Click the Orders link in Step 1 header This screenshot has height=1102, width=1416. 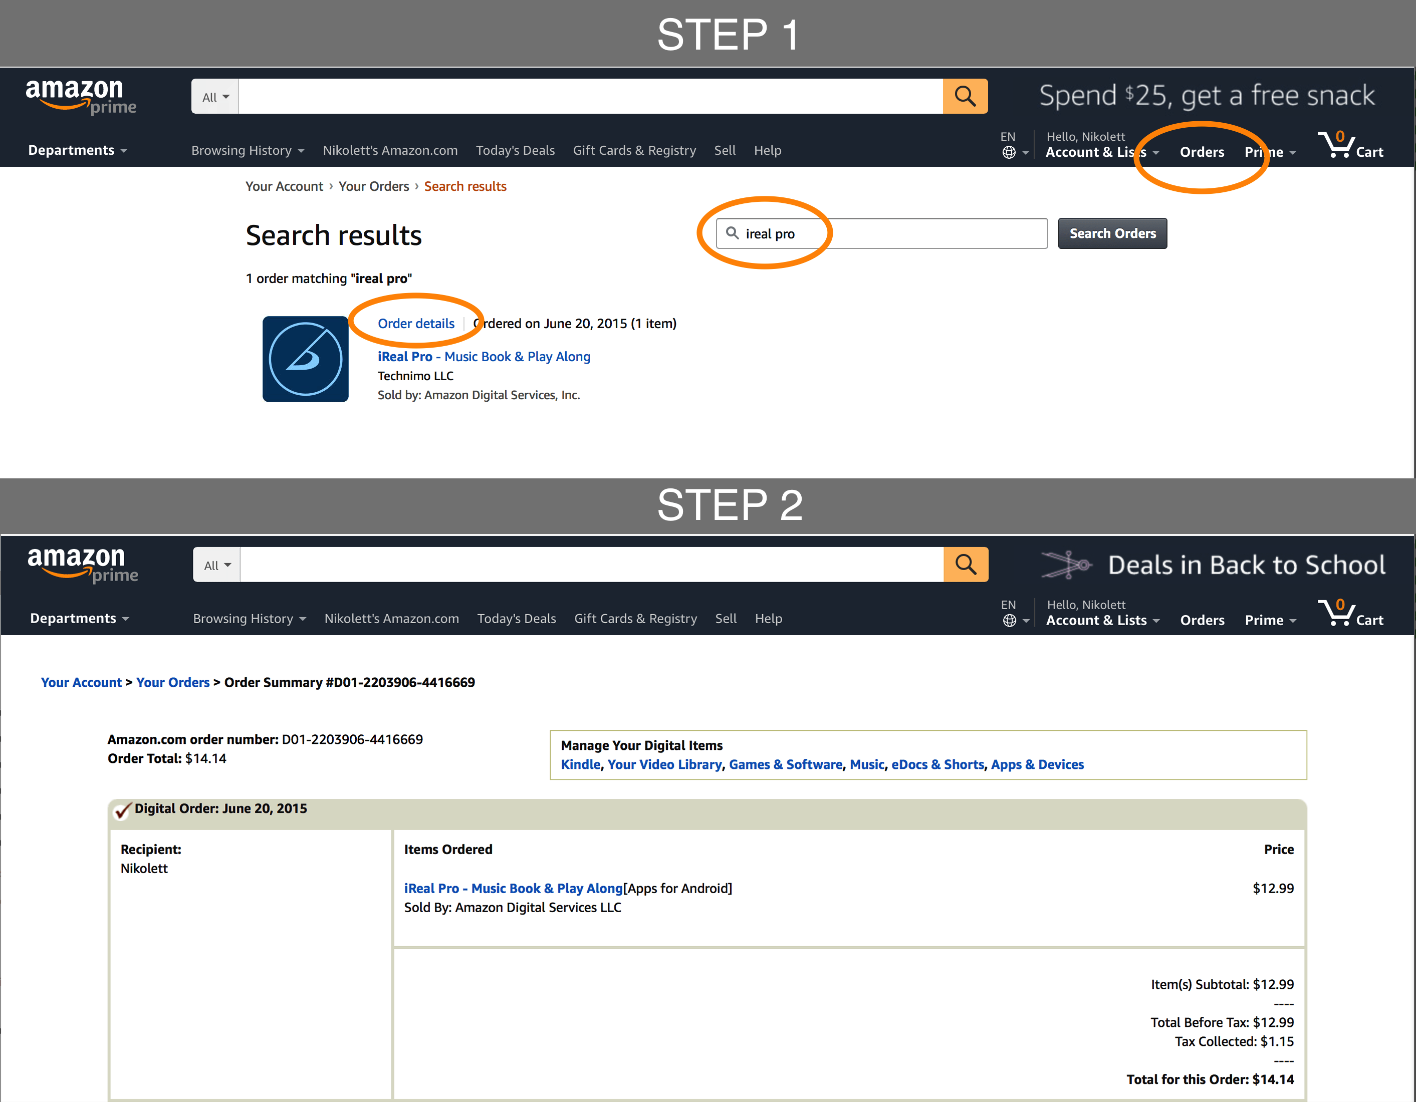pyautogui.click(x=1202, y=152)
